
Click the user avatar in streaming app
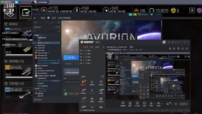(x=164, y=42)
